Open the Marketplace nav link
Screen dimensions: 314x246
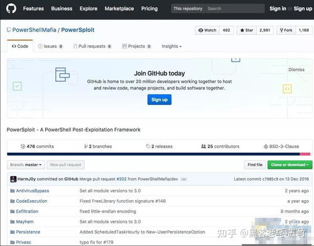point(119,9)
